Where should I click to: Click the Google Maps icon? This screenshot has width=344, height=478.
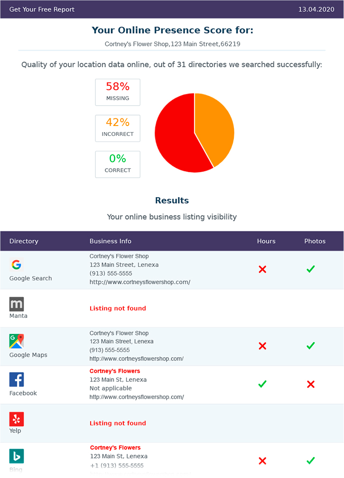click(x=17, y=342)
